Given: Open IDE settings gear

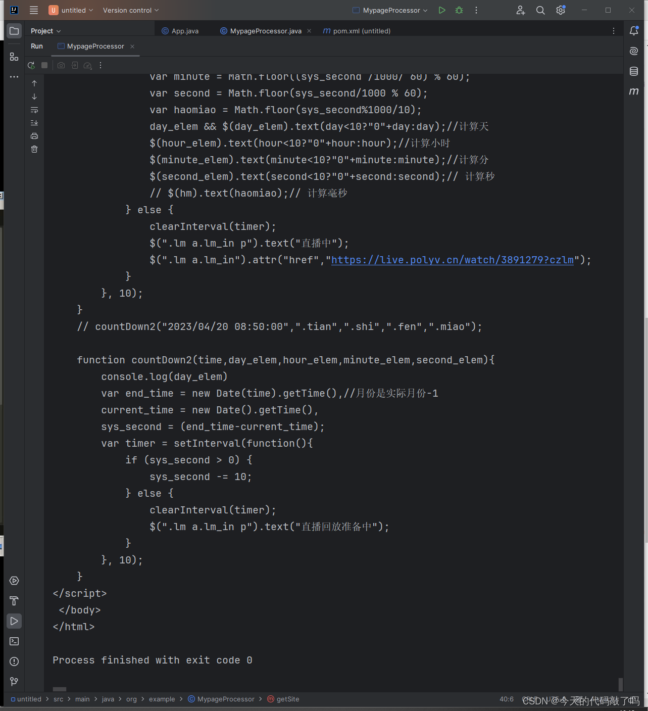Looking at the screenshot, I should (x=561, y=10).
